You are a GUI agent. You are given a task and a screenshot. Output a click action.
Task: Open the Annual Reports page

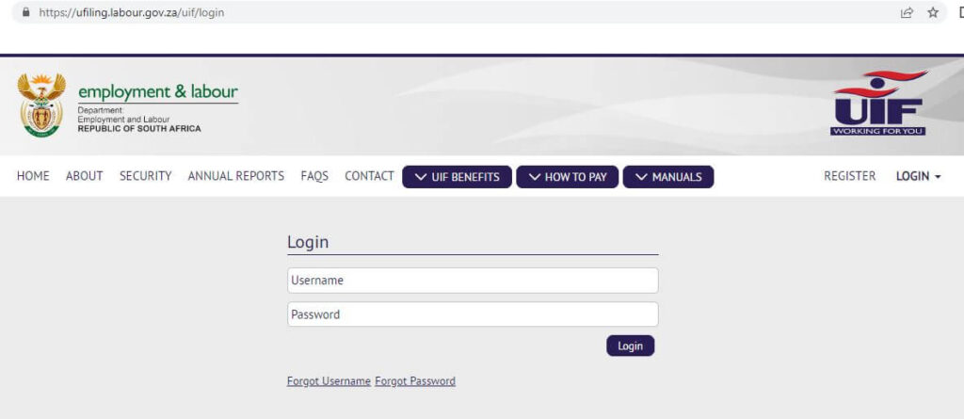click(x=235, y=176)
